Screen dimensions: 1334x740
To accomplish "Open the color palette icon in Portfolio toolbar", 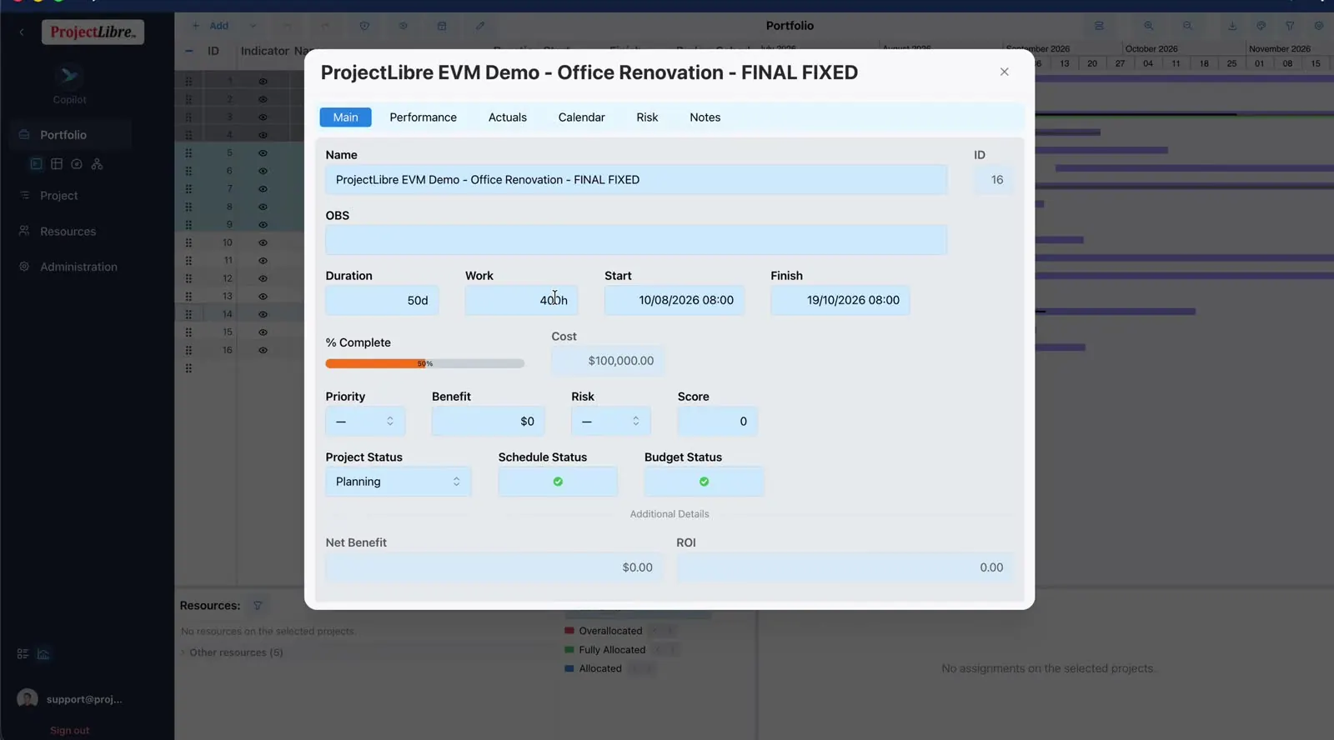I will pyautogui.click(x=1261, y=26).
